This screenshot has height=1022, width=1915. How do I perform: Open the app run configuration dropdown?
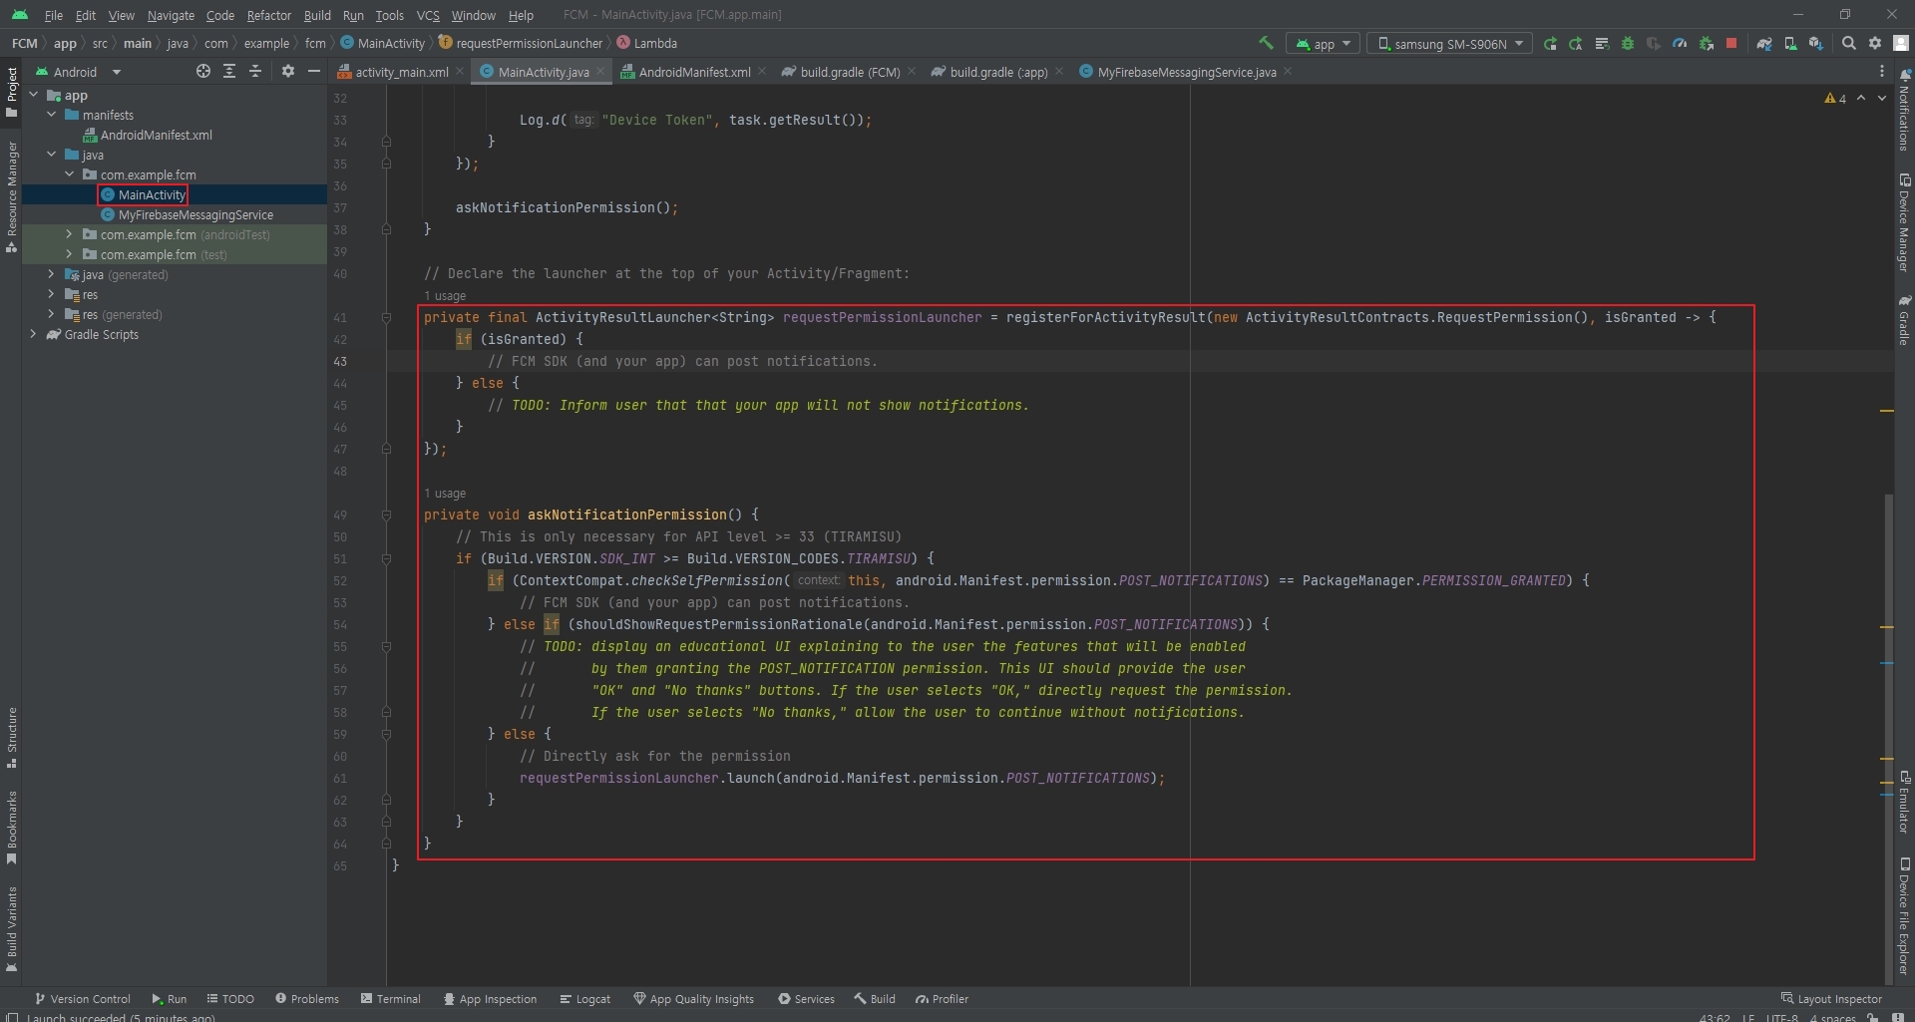tap(1323, 44)
